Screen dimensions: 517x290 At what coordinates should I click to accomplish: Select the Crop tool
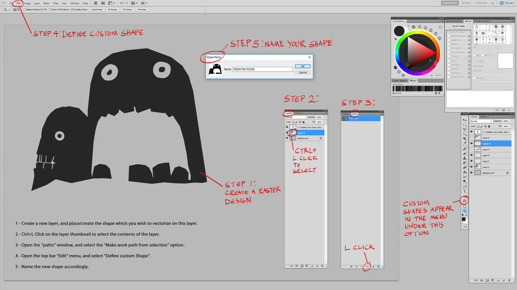pos(464,138)
